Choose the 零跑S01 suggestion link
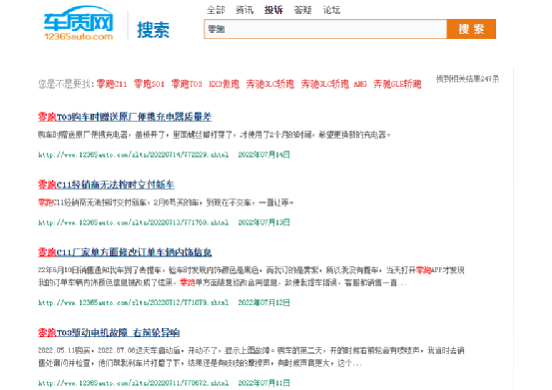The image size is (552, 390). pos(149,84)
